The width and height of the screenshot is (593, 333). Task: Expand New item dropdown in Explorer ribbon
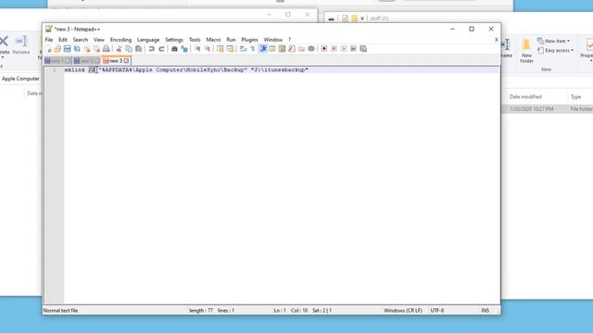[x=554, y=41]
